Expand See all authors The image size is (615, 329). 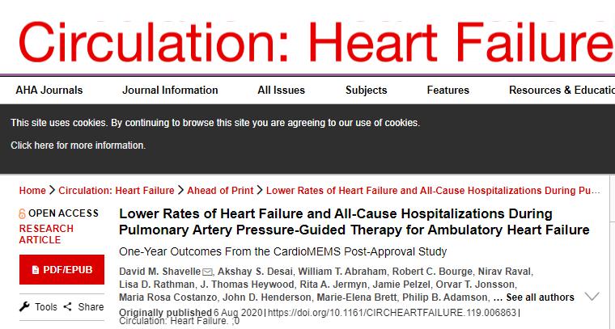click(540, 297)
